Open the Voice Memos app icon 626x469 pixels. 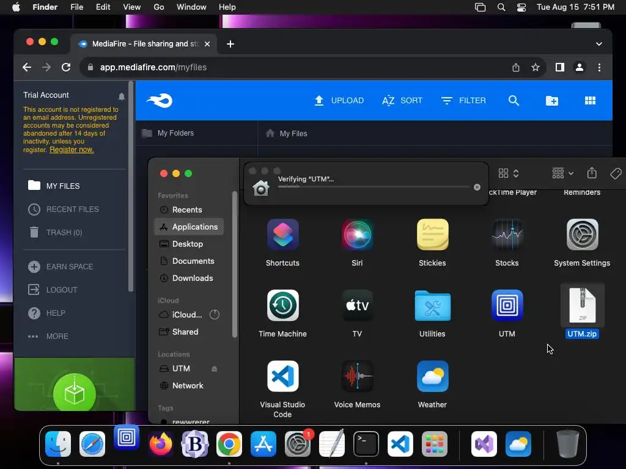tap(357, 376)
